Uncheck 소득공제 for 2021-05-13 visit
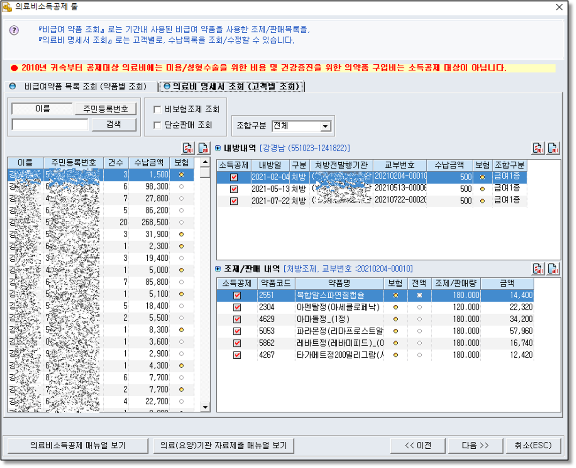 [x=234, y=189]
